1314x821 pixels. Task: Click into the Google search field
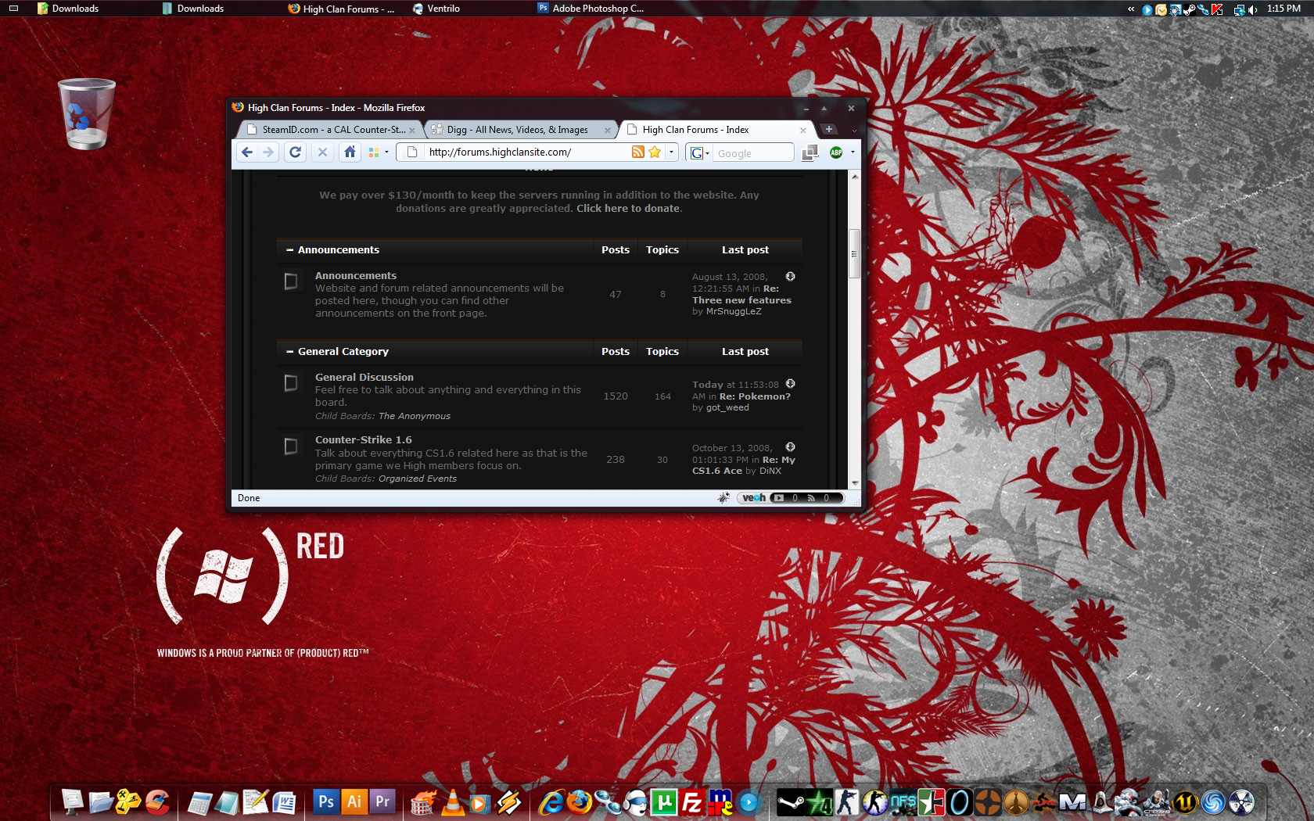[751, 153]
